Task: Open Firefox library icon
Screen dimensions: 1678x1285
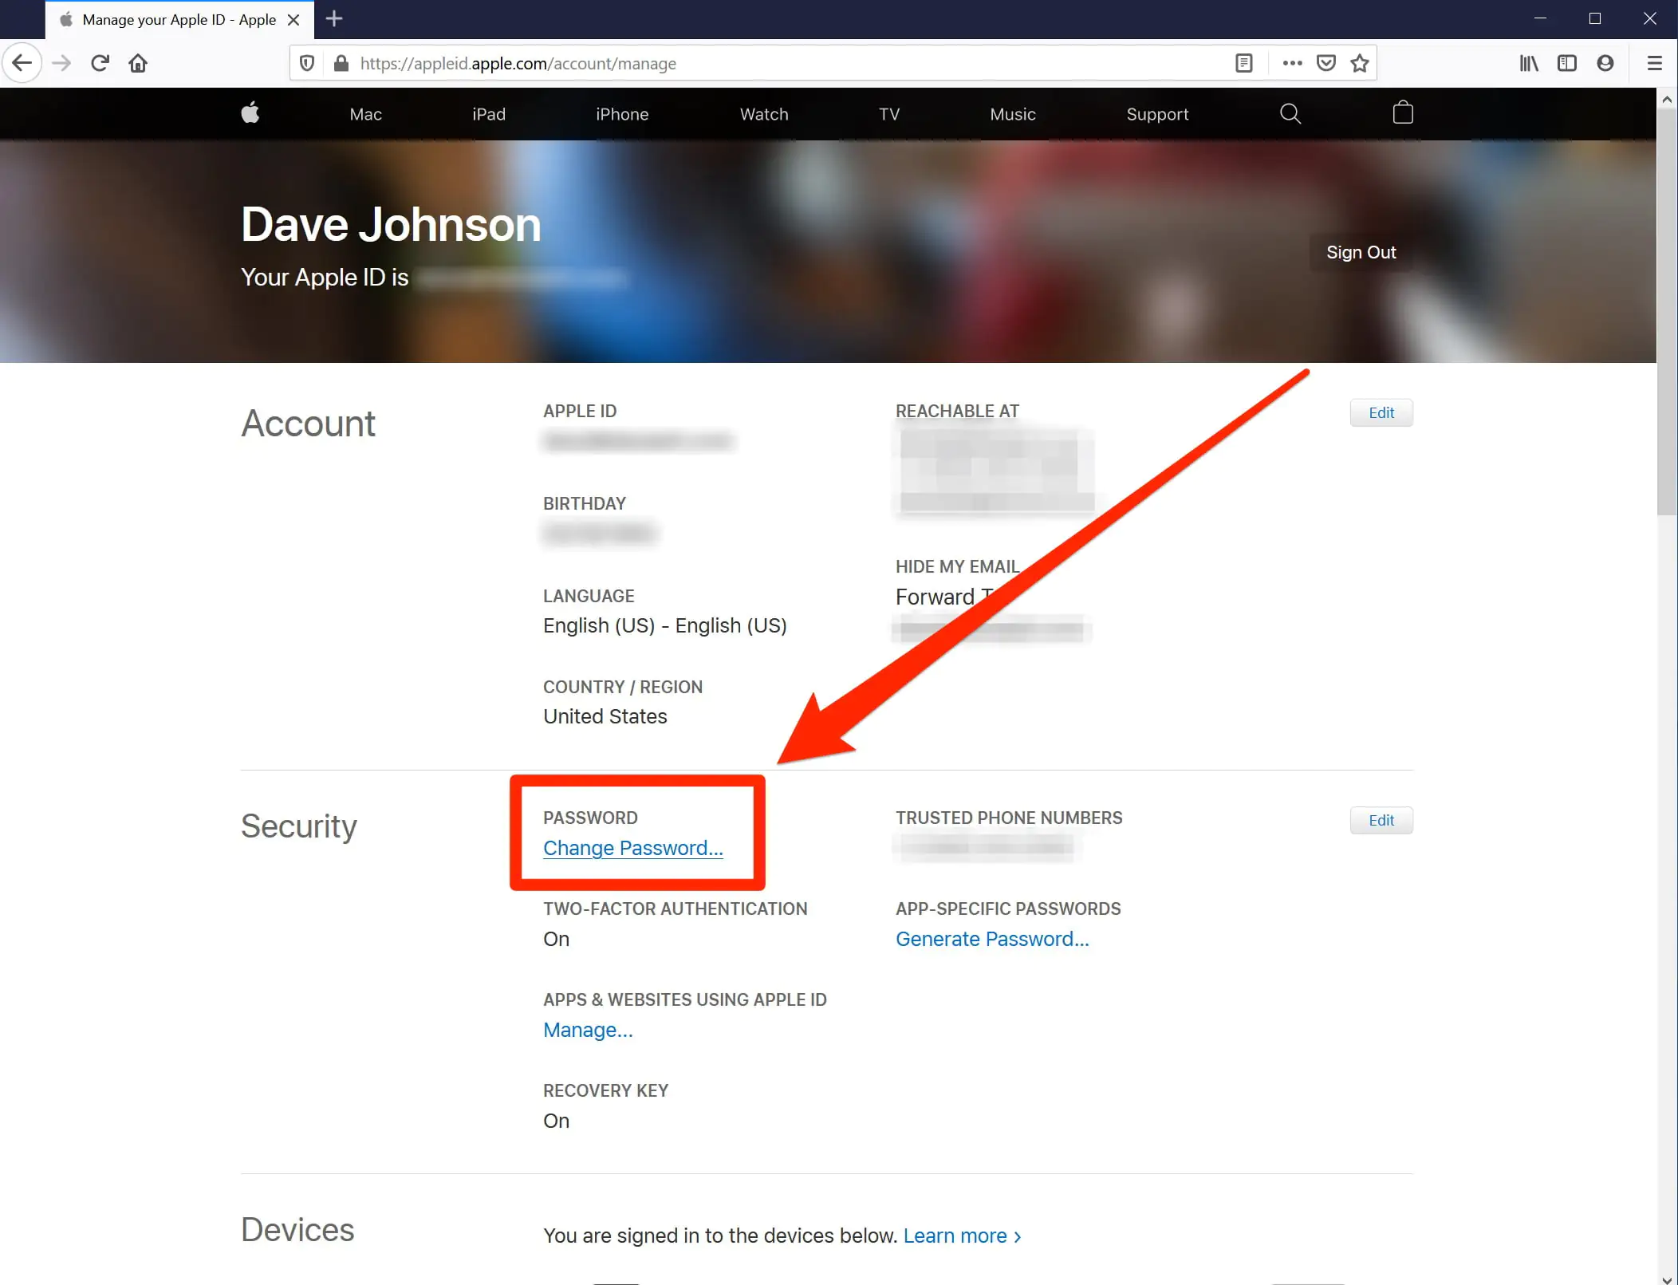Action: pyautogui.click(x=1528, y=63)
